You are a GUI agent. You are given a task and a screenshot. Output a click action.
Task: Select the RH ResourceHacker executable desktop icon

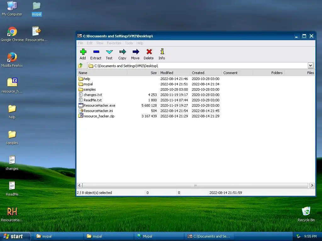tap(12, 214)
